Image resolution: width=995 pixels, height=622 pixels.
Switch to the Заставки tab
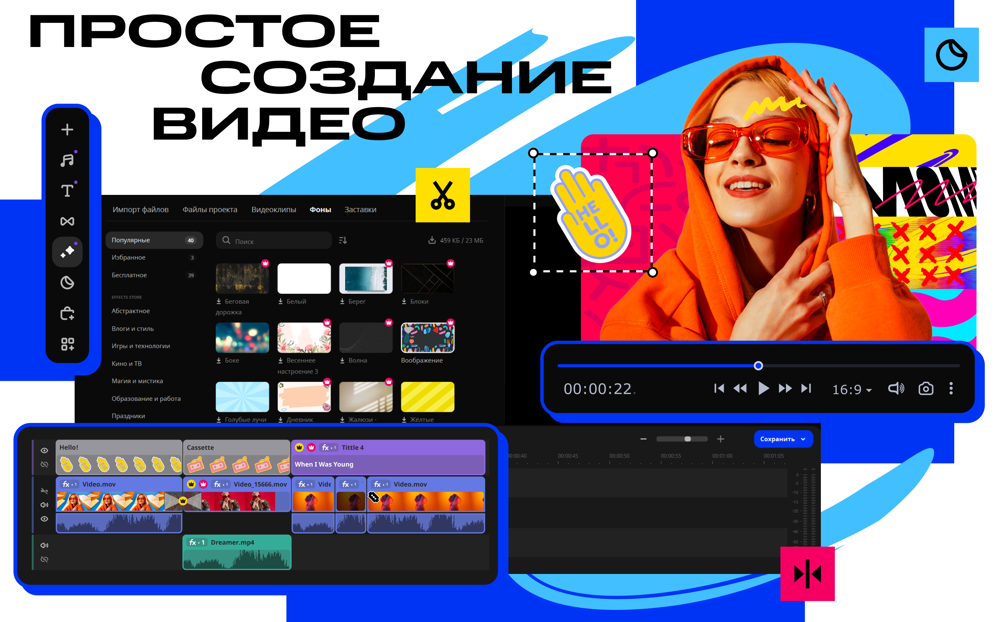[360, 209]
